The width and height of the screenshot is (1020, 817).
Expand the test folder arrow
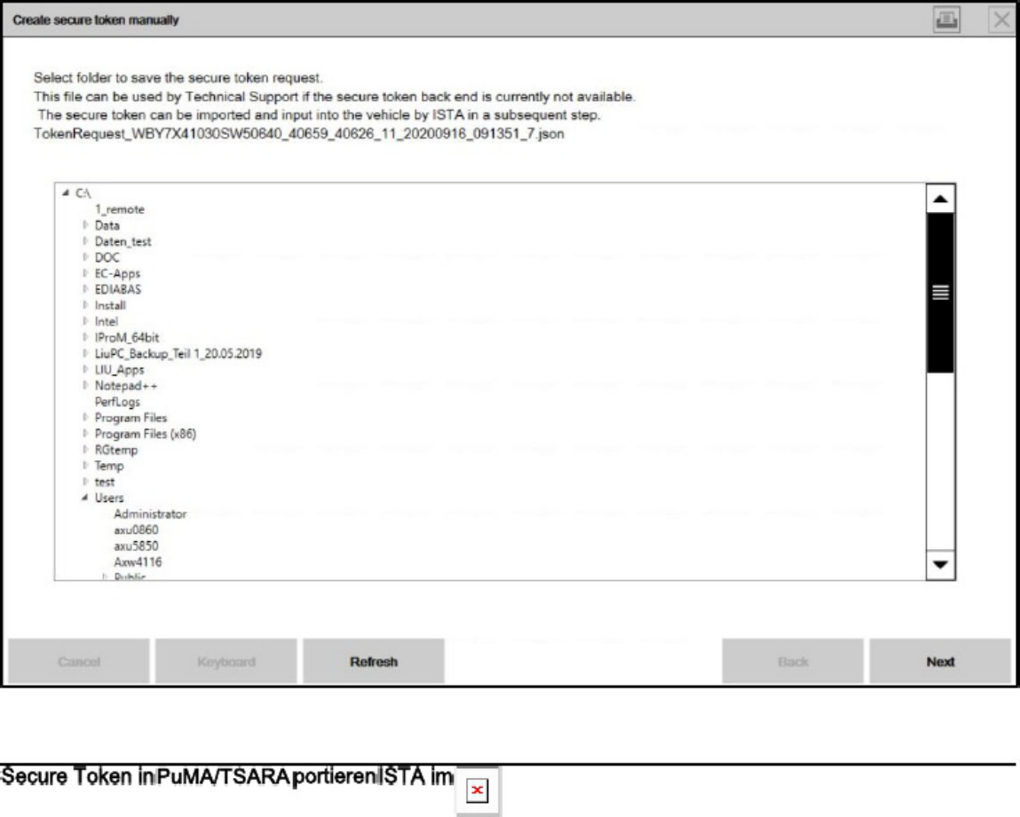tap(85, 482)
